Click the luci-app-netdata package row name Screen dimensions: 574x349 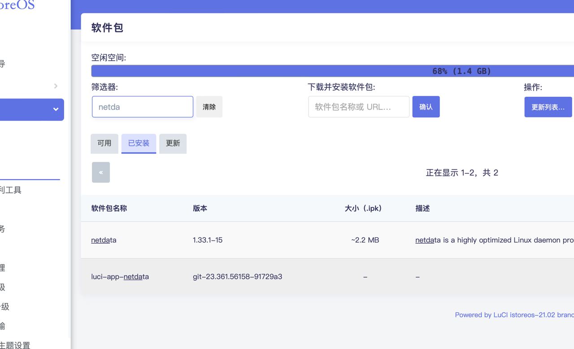click(x=120, y=276)
